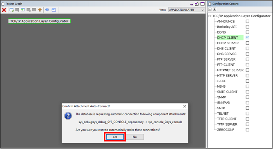273x149 pixels.
Task: Click the create-group icon with green plus
Action: [12, 10]
